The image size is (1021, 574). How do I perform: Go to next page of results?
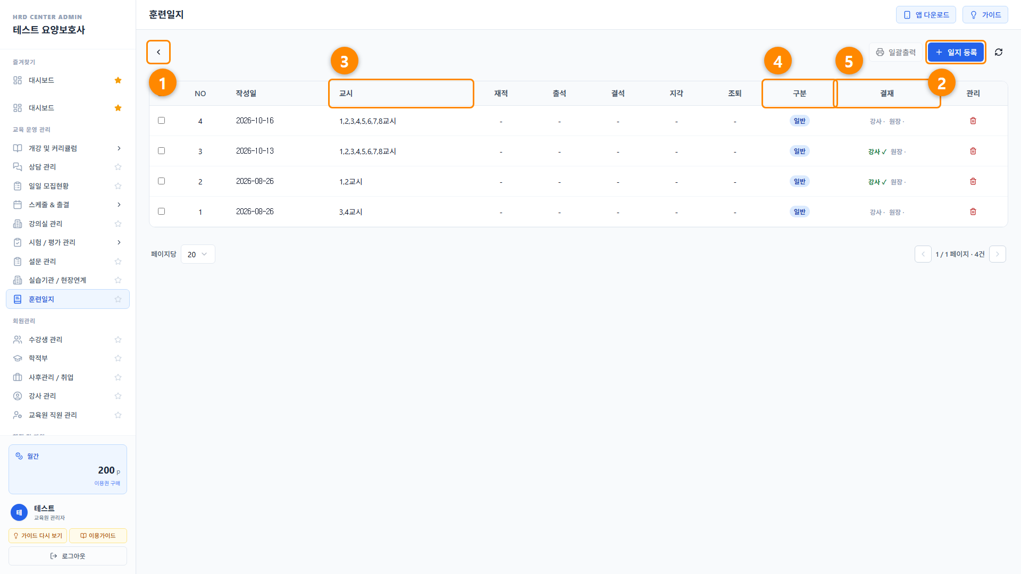pyautogui.click(x=998, y=254)
